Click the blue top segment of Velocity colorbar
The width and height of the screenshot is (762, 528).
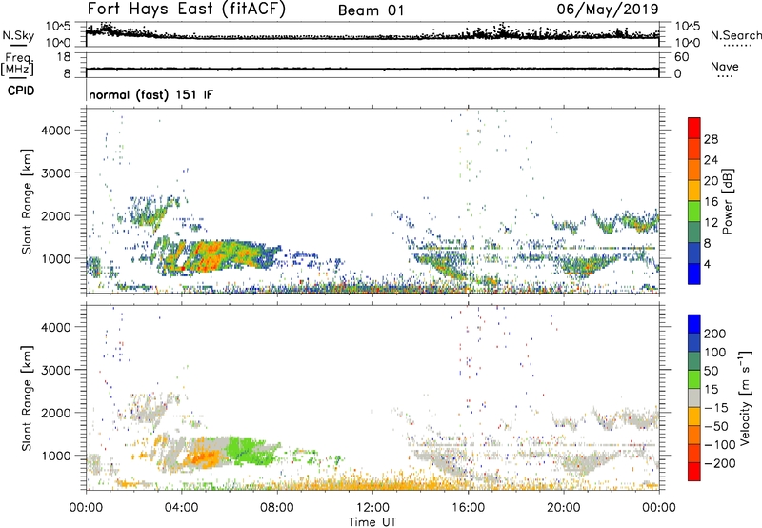694,324
